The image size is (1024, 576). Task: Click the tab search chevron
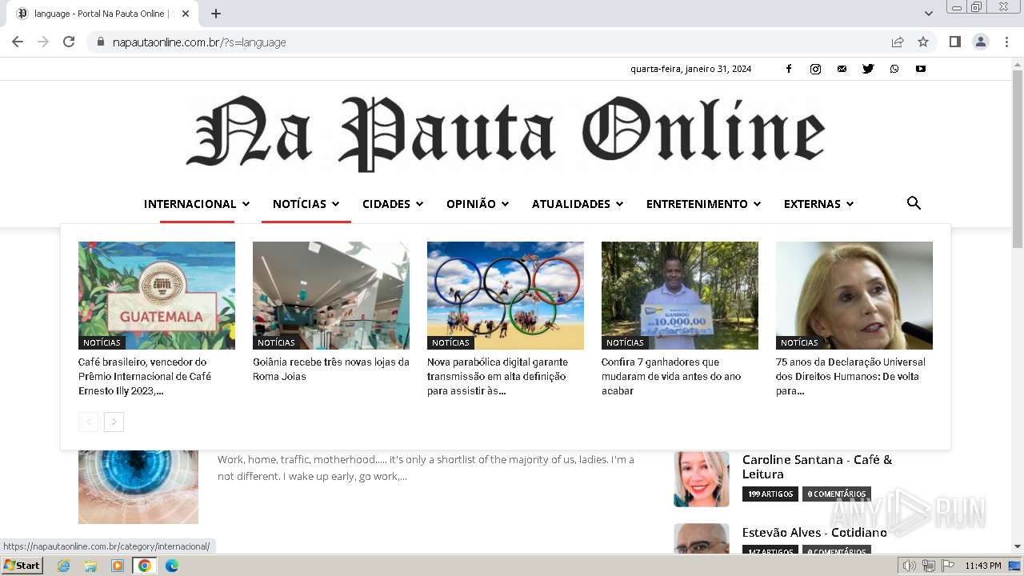pos(928,14)
